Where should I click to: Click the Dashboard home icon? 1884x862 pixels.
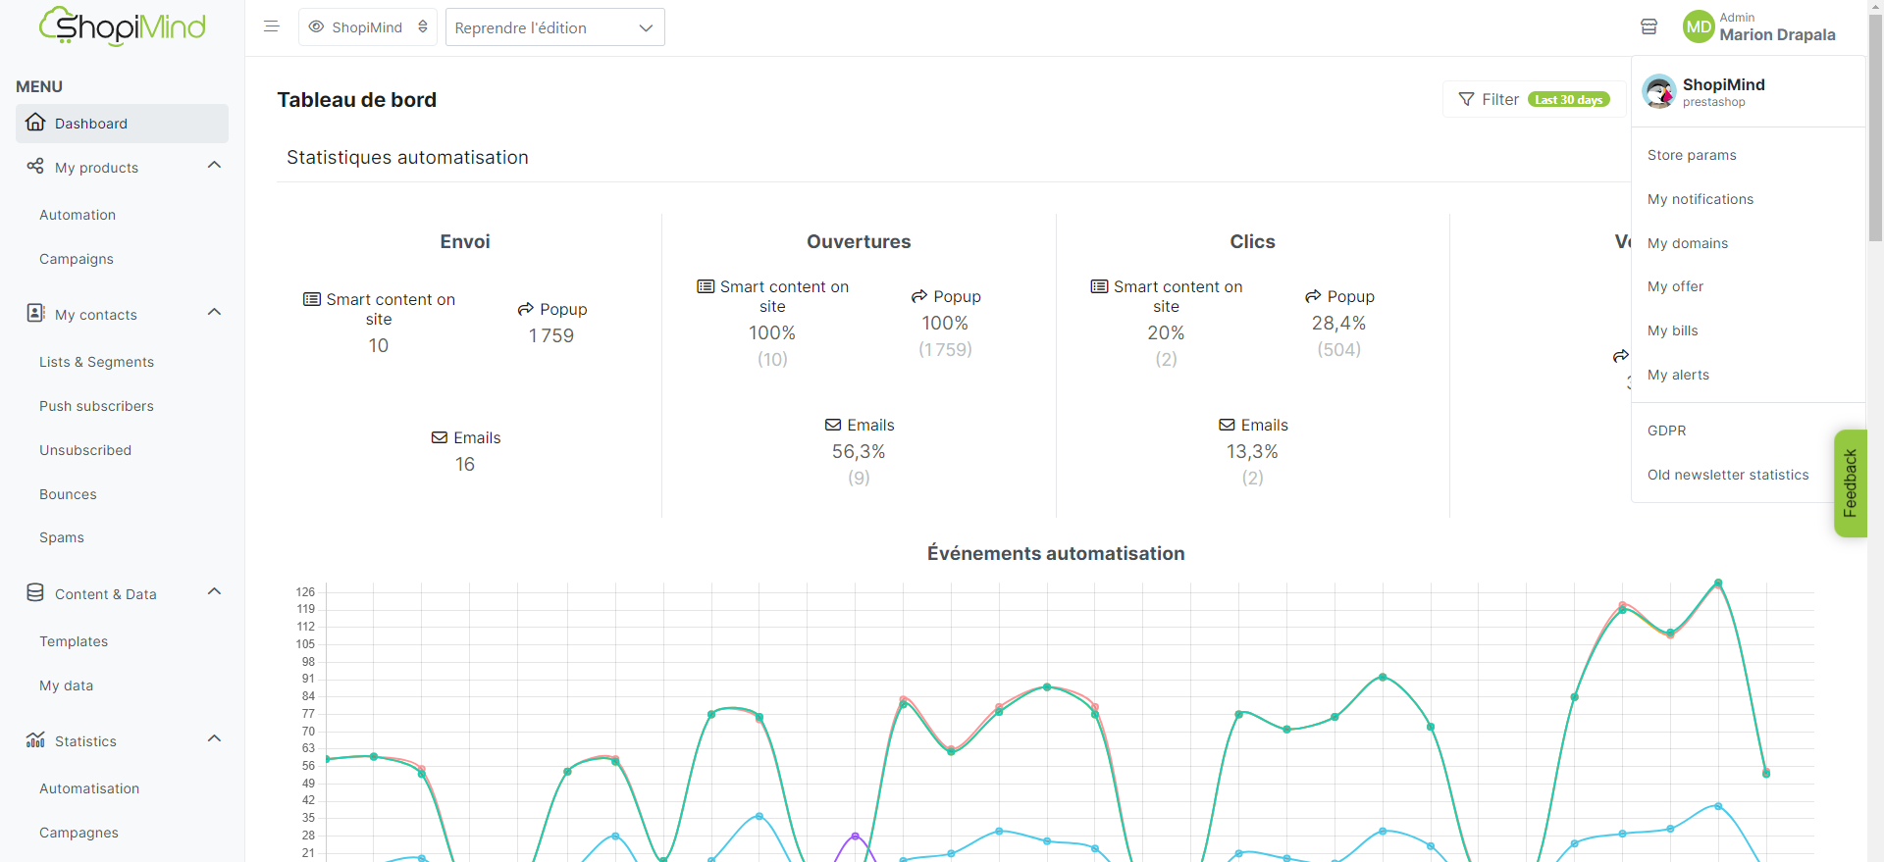coord(36,123)
